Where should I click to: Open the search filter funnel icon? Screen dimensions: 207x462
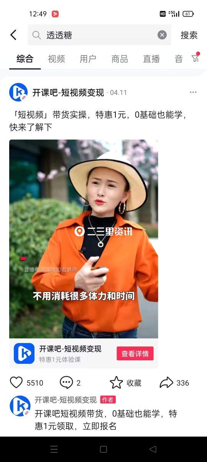(x=195, y=58)
